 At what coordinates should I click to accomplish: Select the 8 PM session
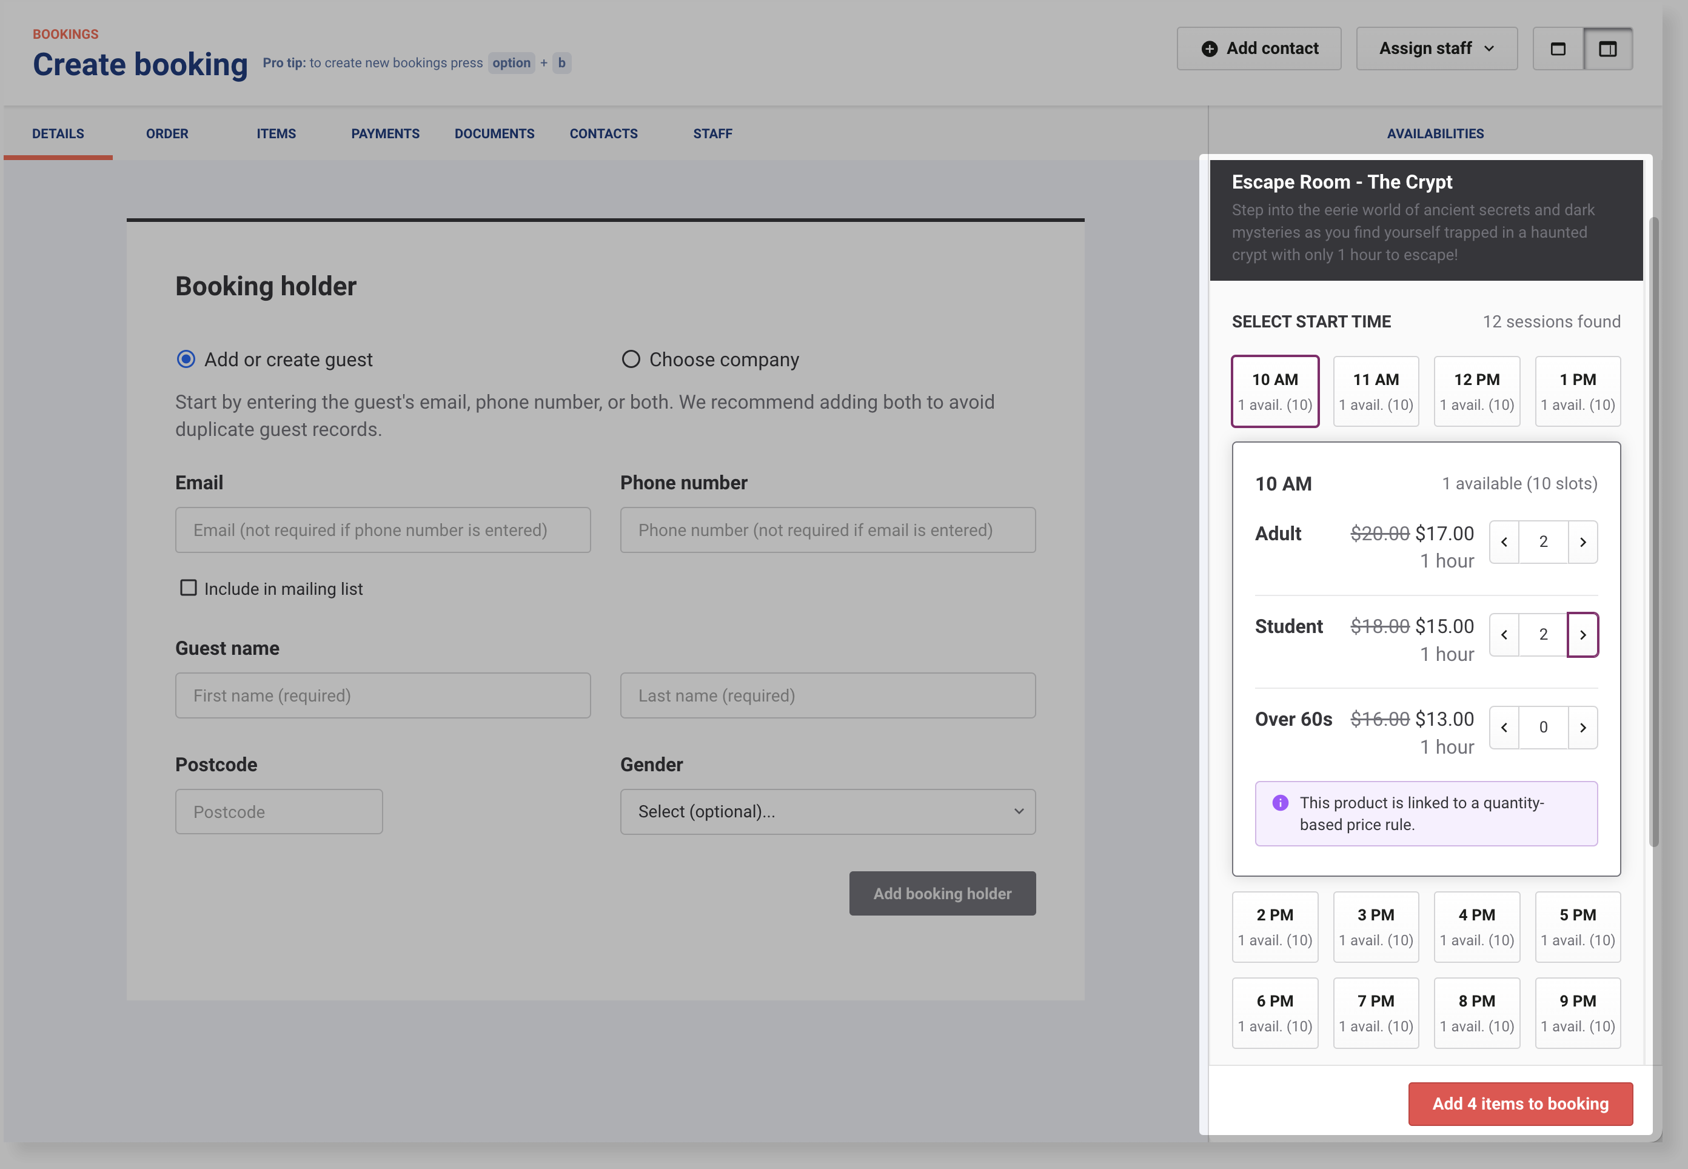1476,1013
